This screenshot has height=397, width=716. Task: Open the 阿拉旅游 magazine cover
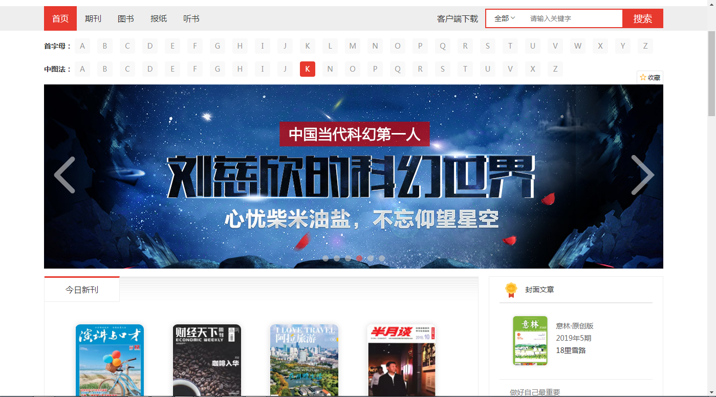click(x=304, y=360)
